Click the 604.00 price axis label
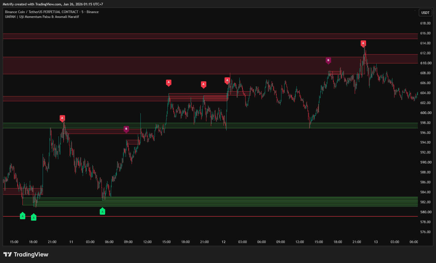436x263 pixels. click(x=425, y=93)
